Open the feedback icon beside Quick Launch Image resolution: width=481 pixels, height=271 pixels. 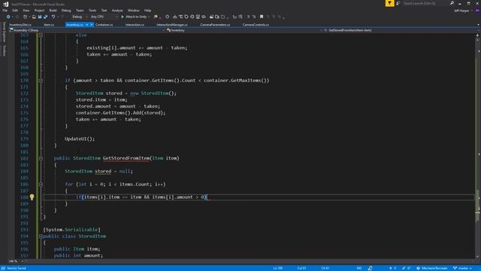click(398, 3)
